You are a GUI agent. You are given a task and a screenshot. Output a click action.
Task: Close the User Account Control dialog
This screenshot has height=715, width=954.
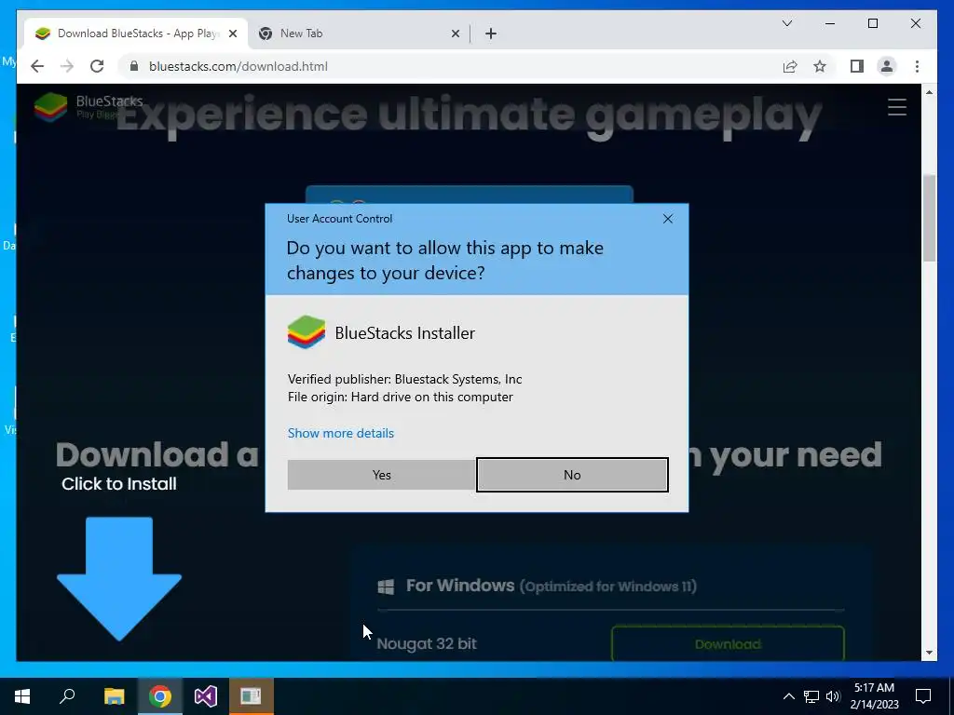(667, 219)
